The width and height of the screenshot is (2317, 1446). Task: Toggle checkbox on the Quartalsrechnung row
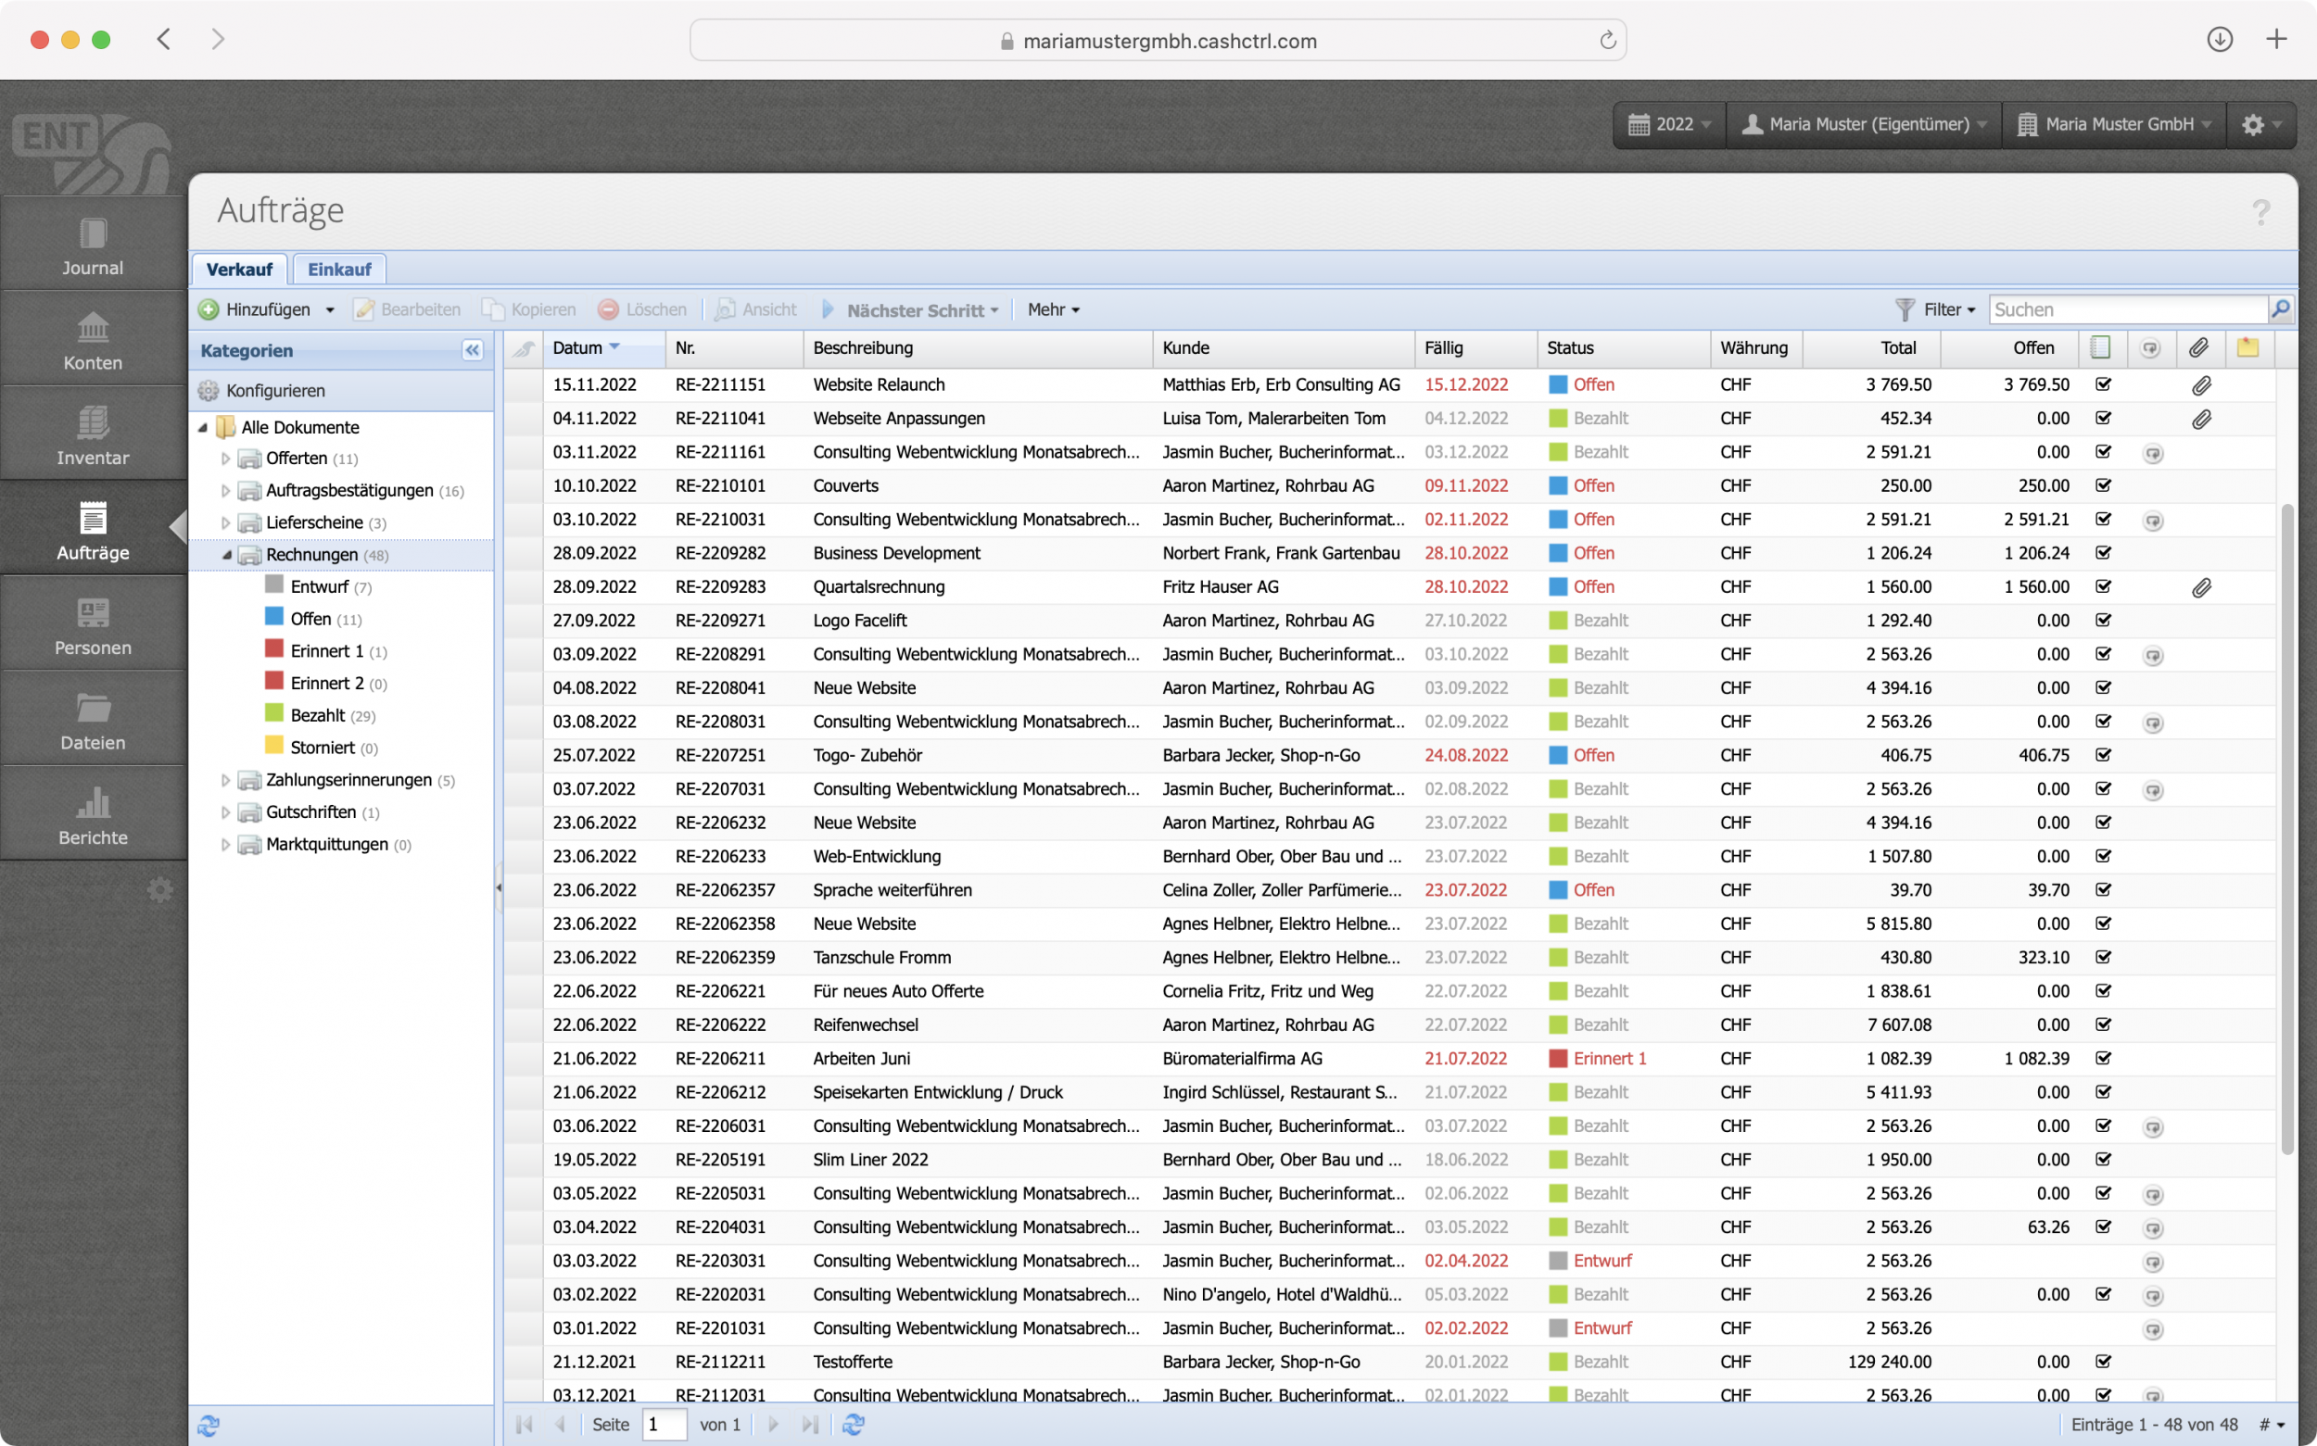click(2103, 586)
